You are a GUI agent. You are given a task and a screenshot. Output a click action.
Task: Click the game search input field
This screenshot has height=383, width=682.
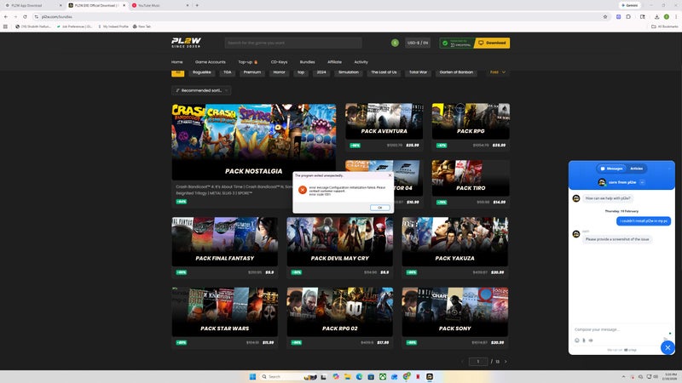click(x=303, y=43)
